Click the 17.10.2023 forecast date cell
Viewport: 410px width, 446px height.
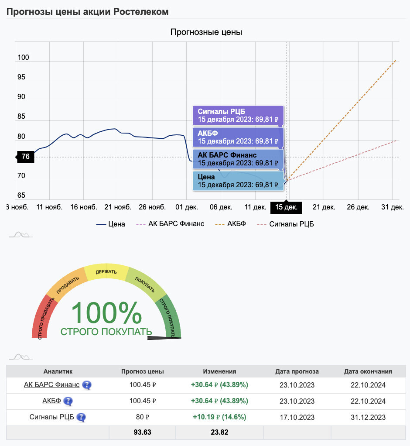pos(297,417)
